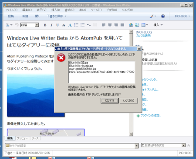
Task: Click the INOHILOG status bar entry
Action: (185, 153)
